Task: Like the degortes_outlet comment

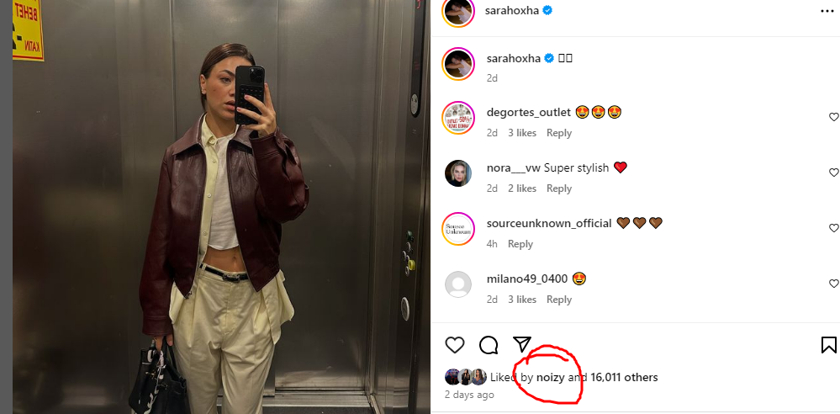Action: coord(833,117)
